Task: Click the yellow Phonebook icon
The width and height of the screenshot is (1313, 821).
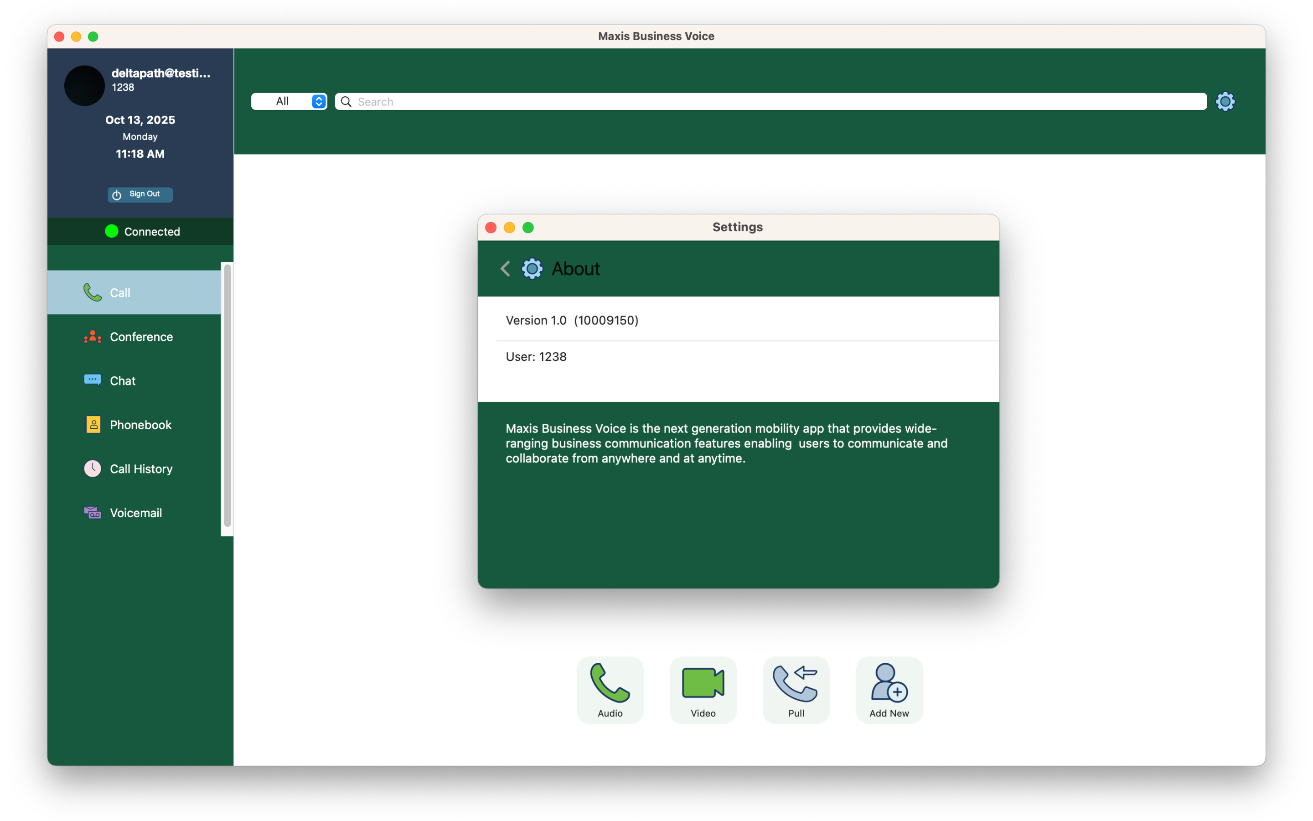Action: tap(93, 425)
